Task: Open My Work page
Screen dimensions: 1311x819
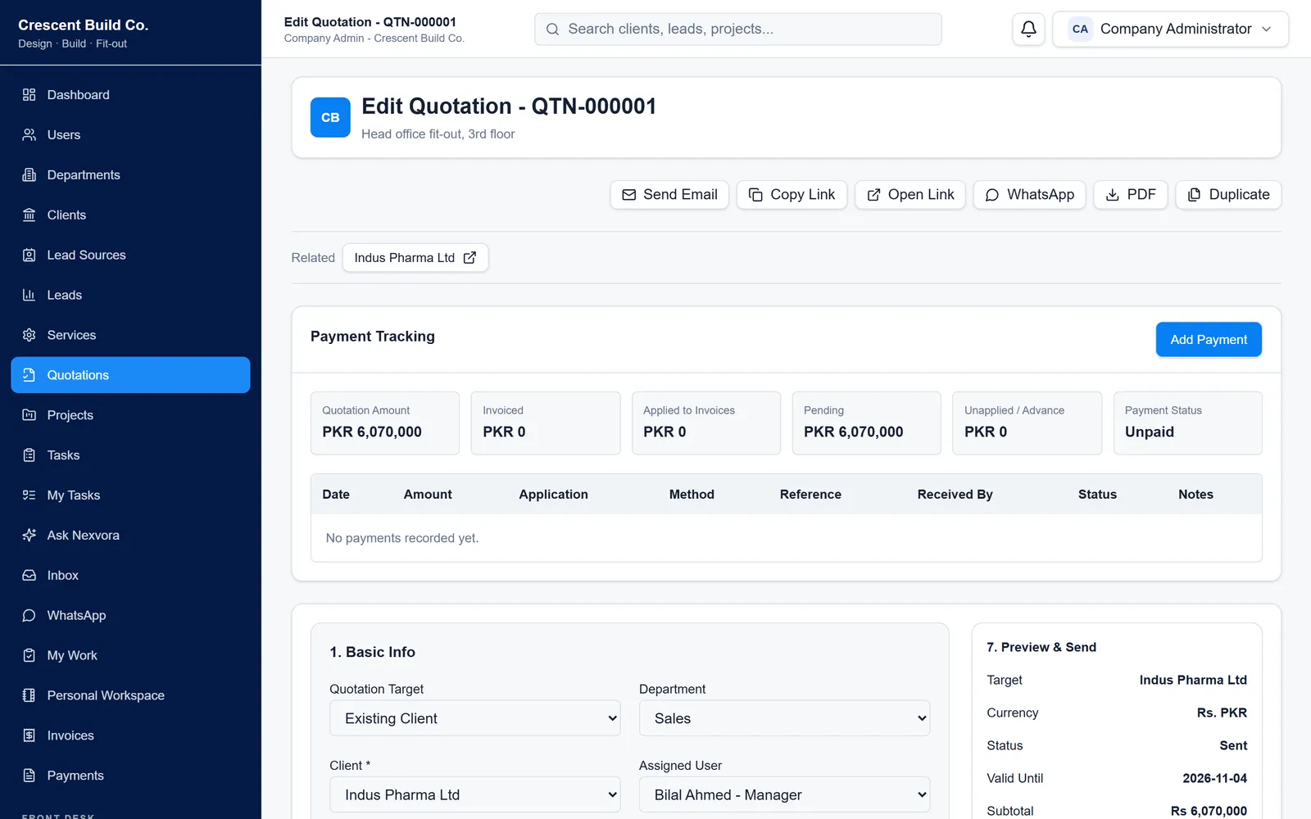Action: (x=130, y=656)
